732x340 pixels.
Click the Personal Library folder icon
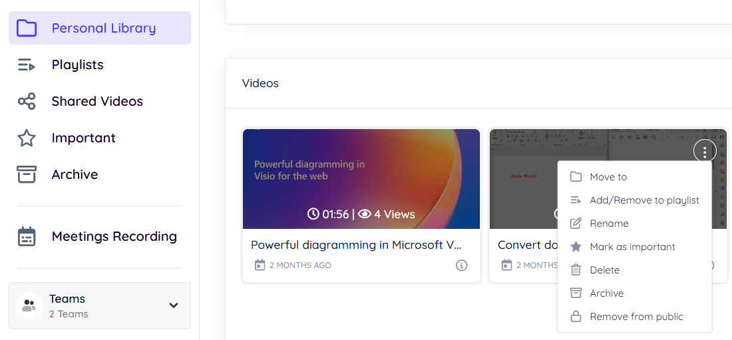point(27,28)
